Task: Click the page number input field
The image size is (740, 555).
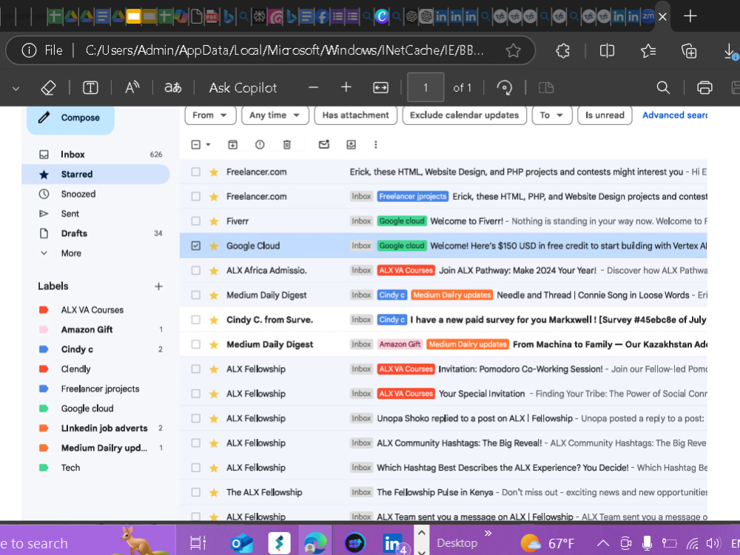Action: (425, 88)
